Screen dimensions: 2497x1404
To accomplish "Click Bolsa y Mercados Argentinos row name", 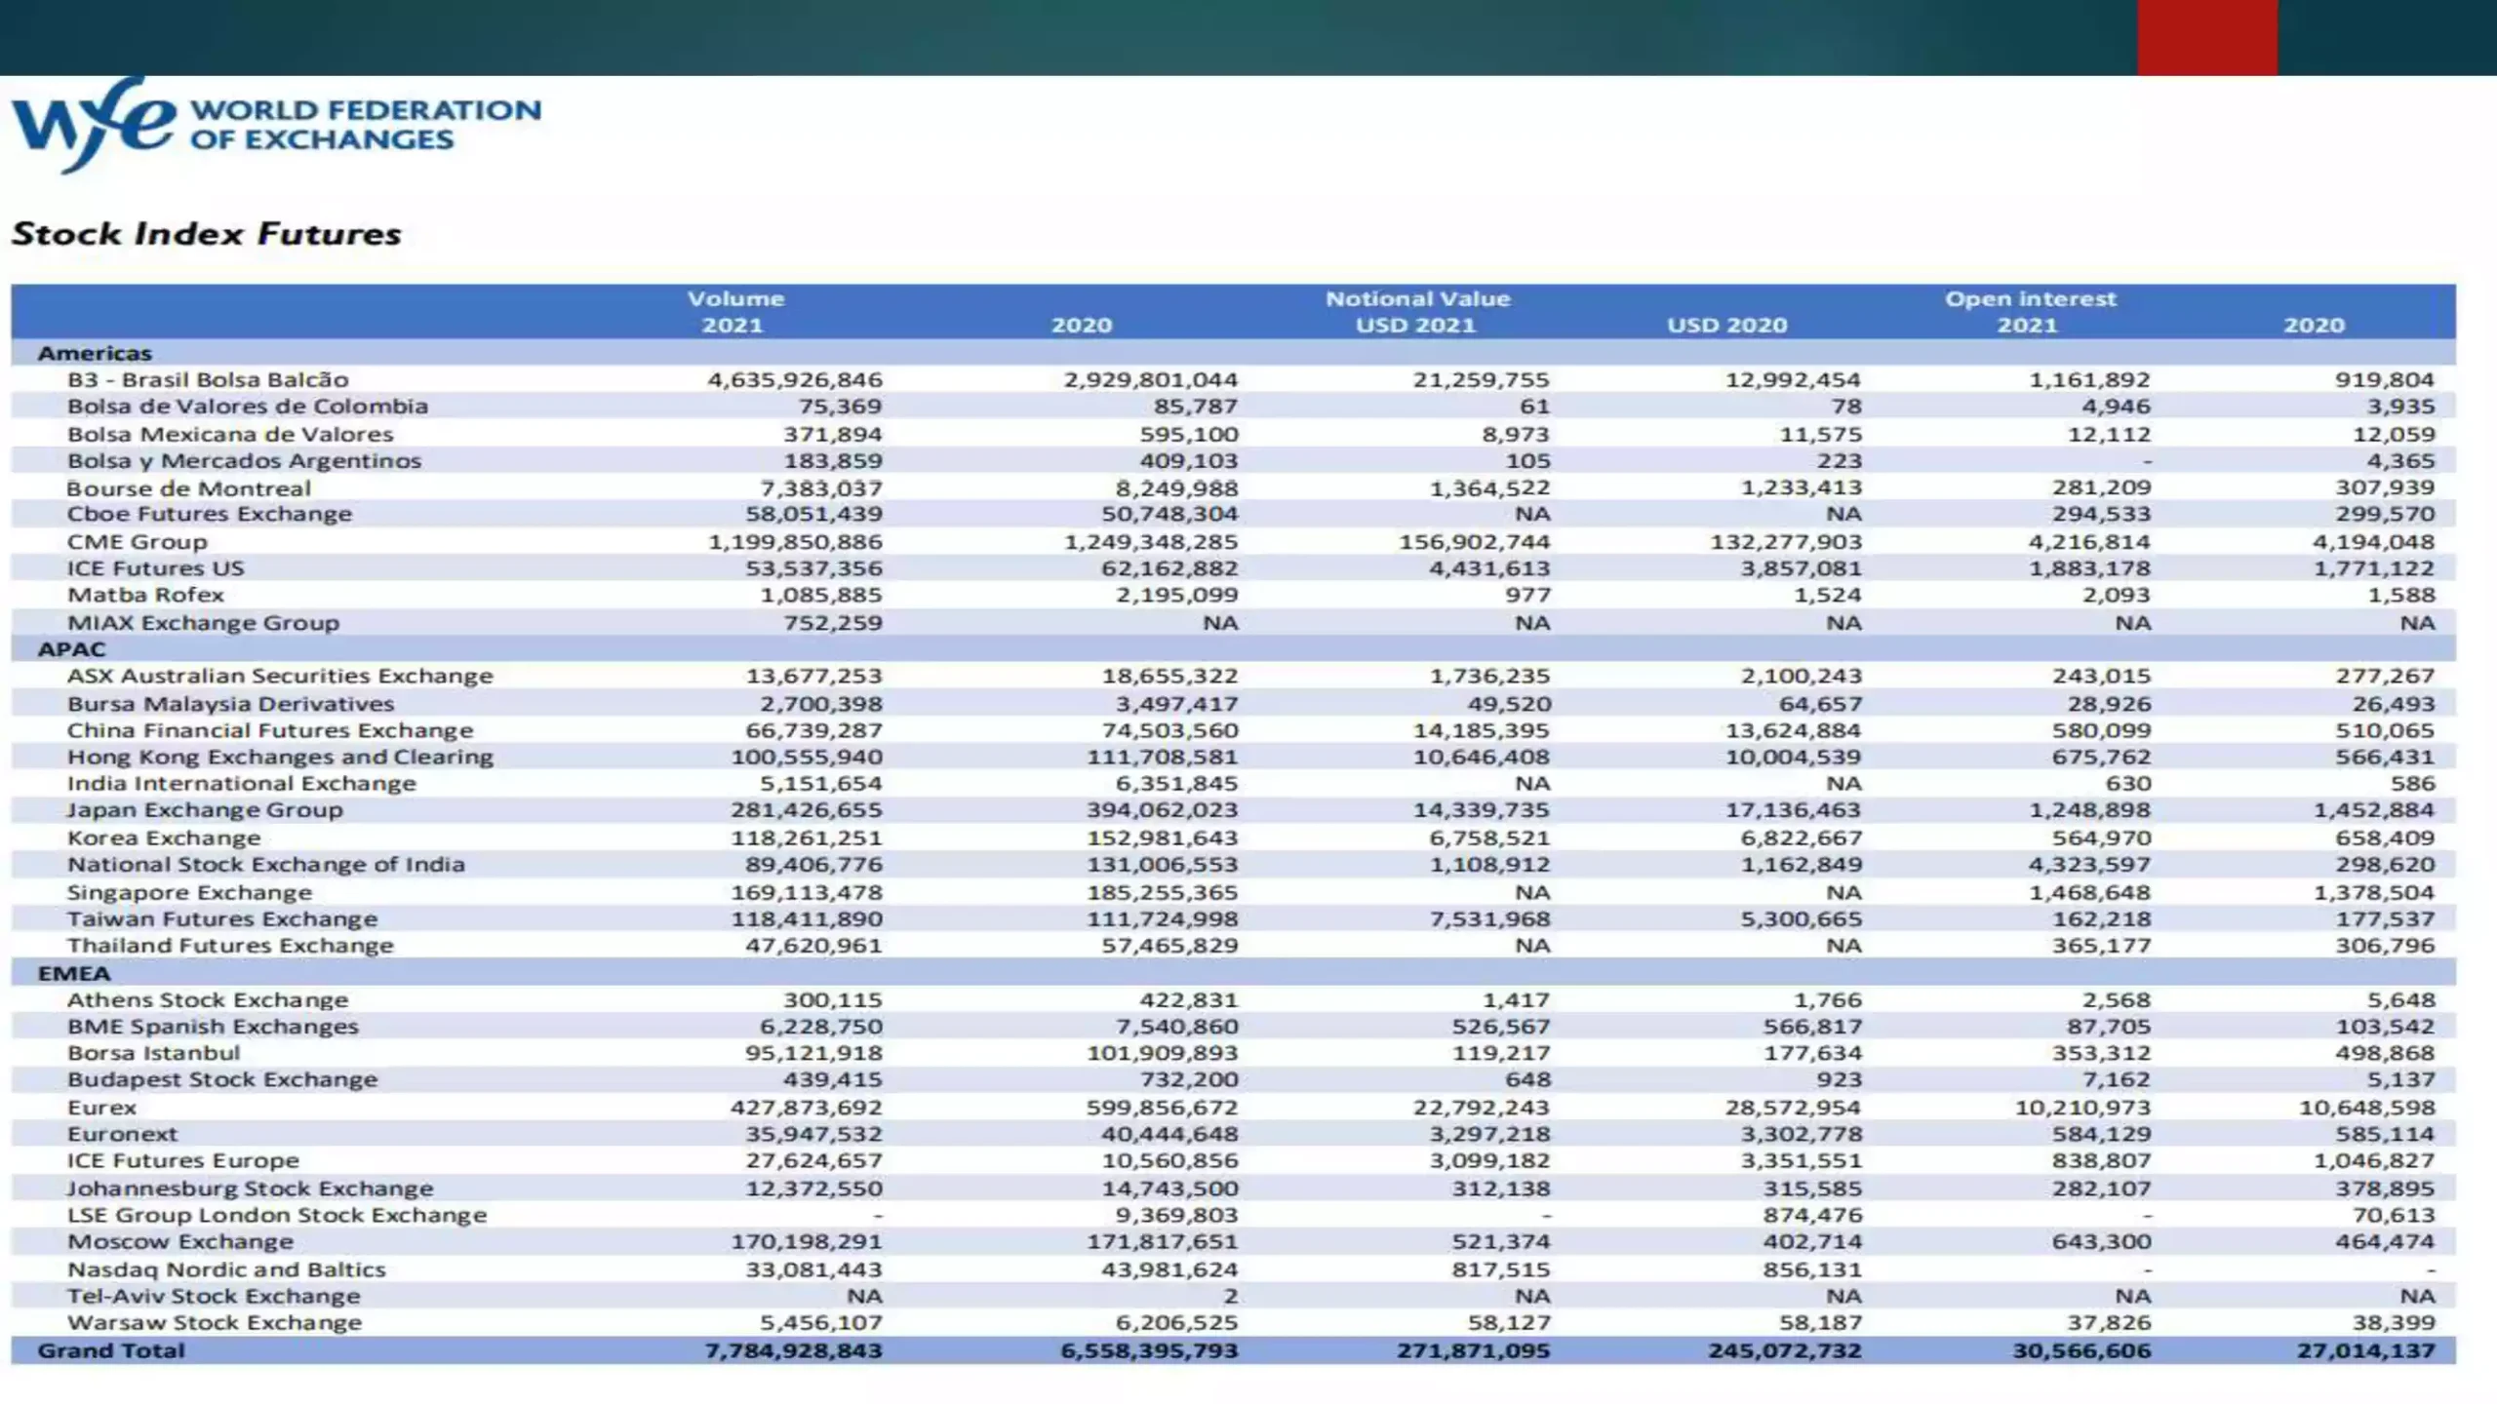I will point(244,460).
